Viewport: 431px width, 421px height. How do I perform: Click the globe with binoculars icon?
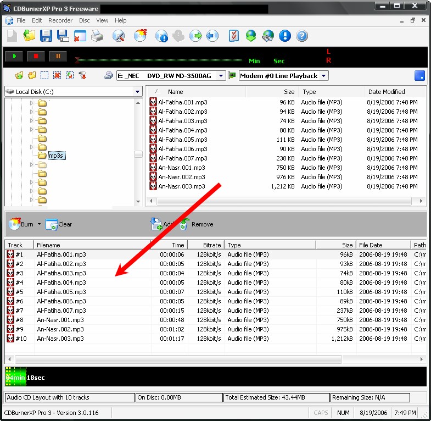[x=268, y=36]
